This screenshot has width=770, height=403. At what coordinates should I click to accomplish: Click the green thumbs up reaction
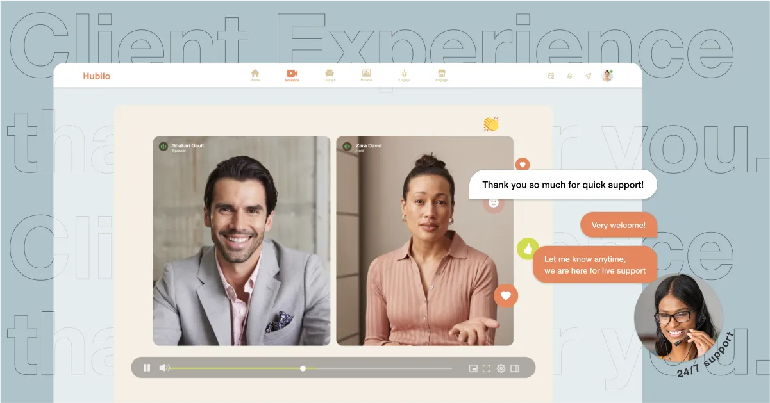pos(528,249)
